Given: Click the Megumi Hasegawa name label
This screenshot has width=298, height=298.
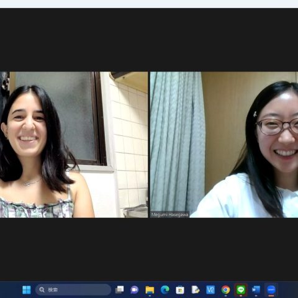Looking at the screenshot, I should [169, 215].
